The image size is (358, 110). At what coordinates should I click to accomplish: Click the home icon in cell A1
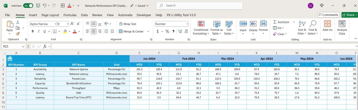(10, 58)
